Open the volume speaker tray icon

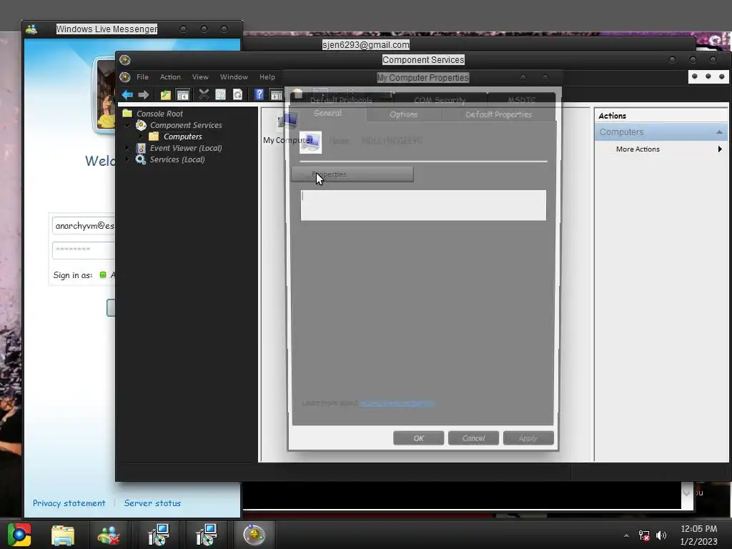[661, 535]
